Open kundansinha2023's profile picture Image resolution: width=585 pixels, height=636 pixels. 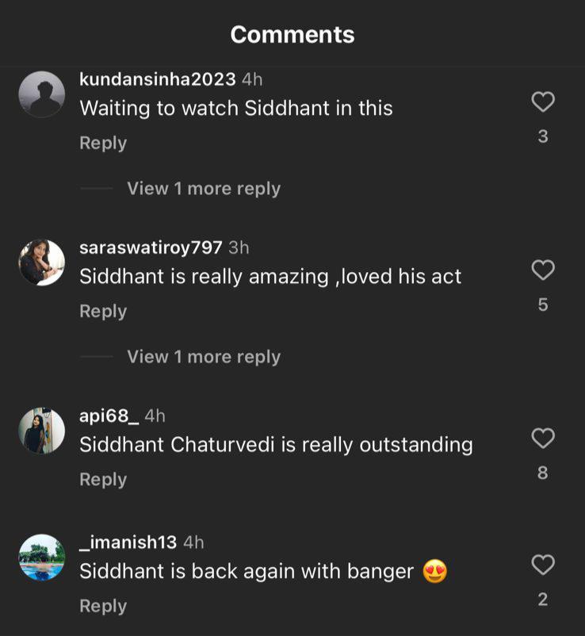coord(42,94)
